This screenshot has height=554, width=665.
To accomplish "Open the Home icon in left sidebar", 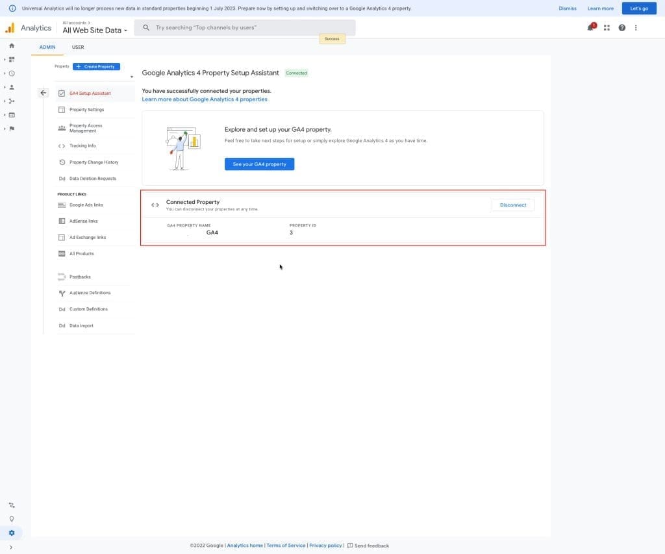I will 12,45.
